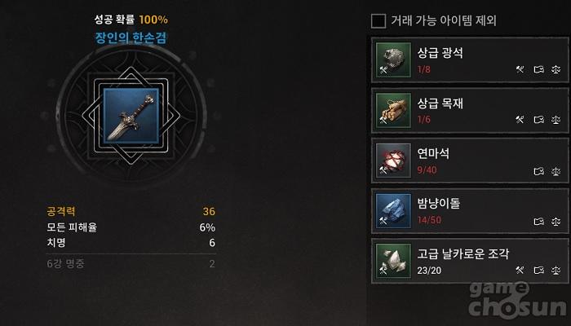
Task: Click the balance scale icon for 고급 날카로운 조각
Action: (x=556, y=270)
